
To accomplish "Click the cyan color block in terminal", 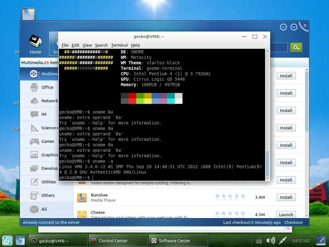I will click(171, 101).
